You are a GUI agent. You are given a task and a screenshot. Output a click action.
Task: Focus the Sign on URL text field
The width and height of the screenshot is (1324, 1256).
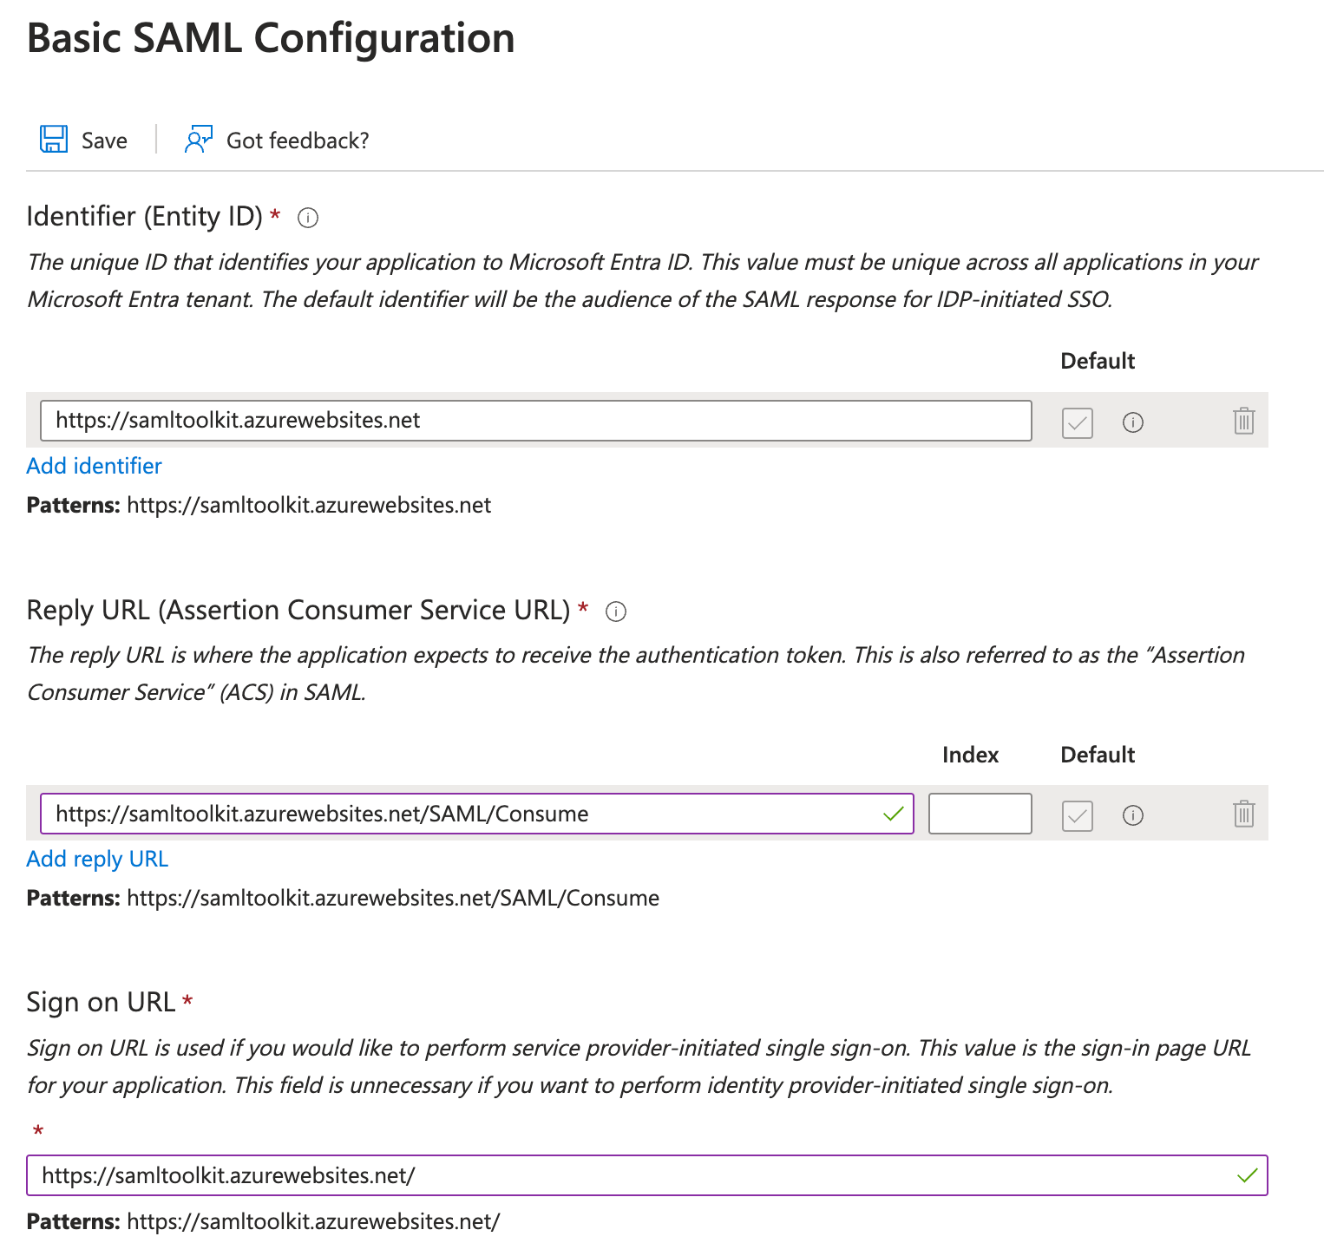633,1175
